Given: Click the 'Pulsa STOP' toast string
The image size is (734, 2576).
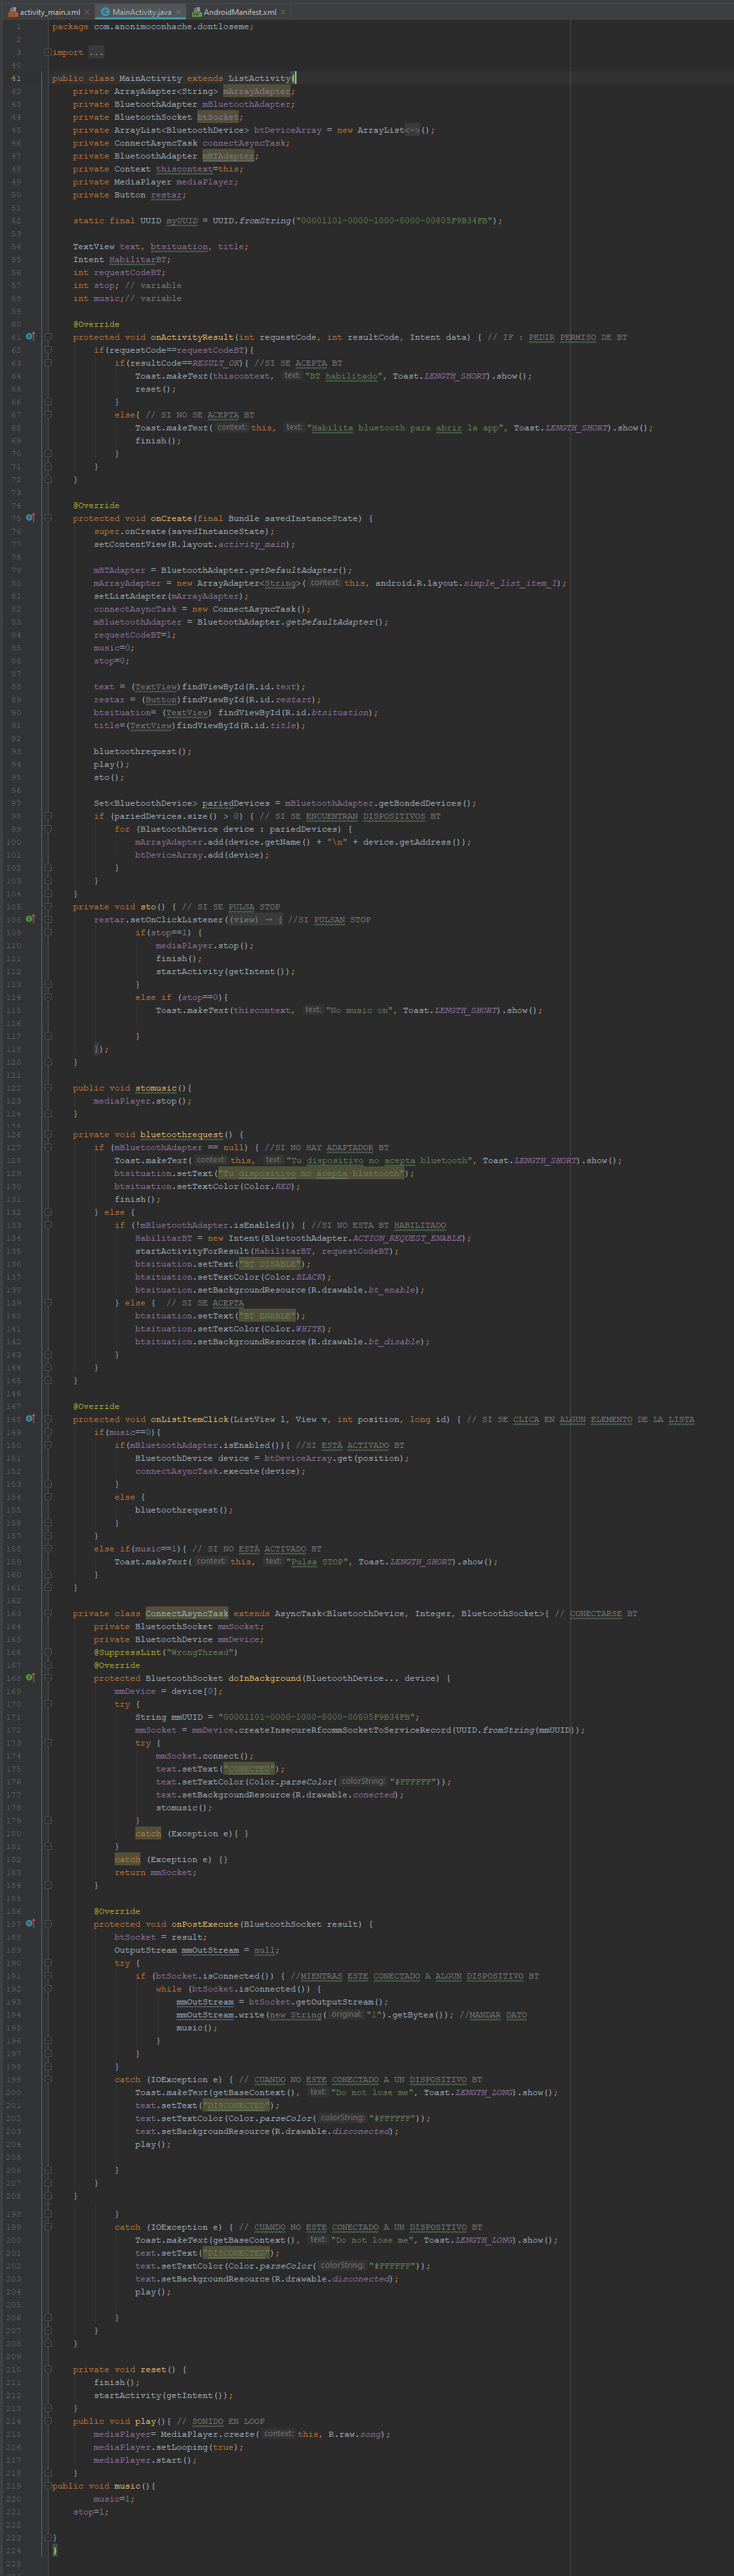Looking at the screenshot, I should point(318,1561).
